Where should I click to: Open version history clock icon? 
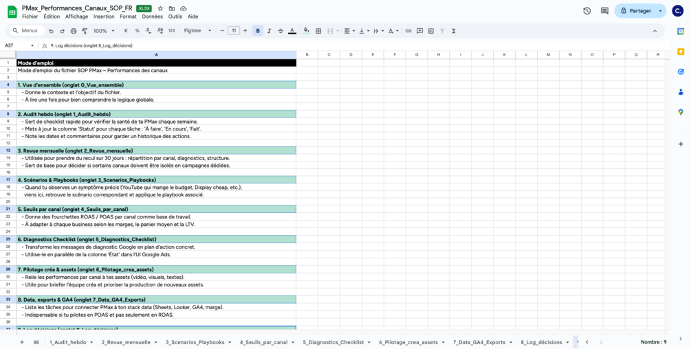coord(586,11)
